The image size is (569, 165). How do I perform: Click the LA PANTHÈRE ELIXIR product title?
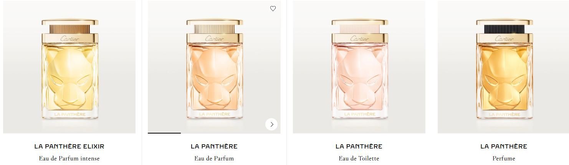pos(69,146)
